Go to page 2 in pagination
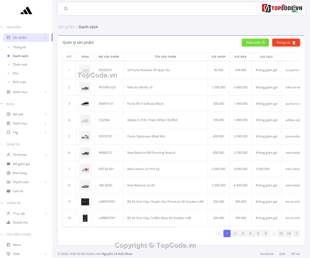Image resolution: width=310 pixels, height=258 pixels. (235, 234)
